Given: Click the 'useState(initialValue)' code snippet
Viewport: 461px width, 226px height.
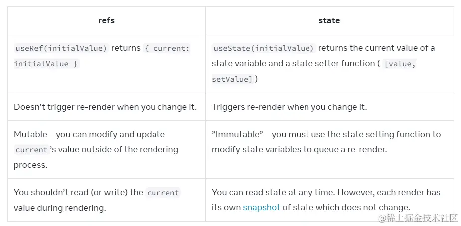Looking at the screenshot, I should [264, 48].
